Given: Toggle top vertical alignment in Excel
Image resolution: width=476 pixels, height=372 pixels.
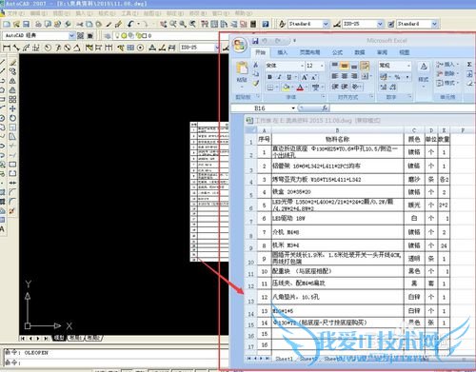Looking at the screenshot, I should 334,66.
